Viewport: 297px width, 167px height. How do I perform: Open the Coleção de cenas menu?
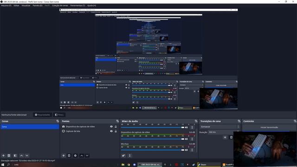click(x=60, y=6)
